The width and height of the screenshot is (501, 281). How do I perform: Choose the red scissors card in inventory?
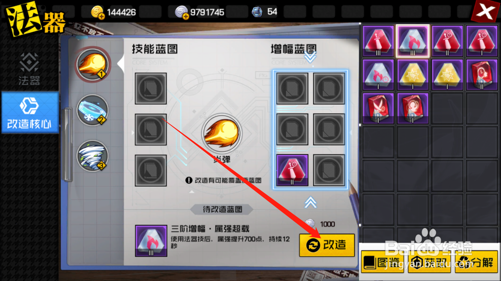point(378,108)
